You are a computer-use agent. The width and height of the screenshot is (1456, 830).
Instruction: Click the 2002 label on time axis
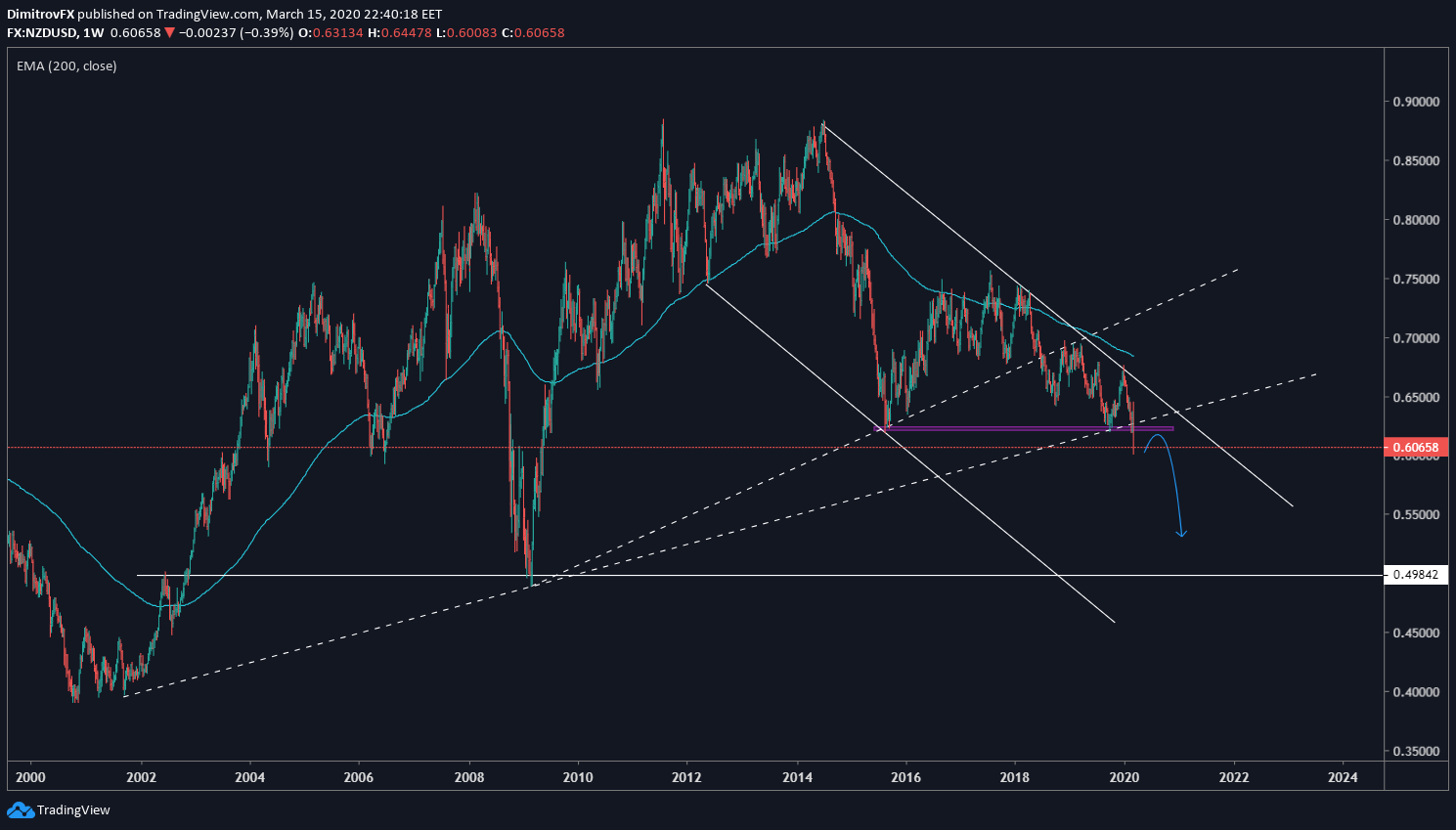tap(141, 777)
